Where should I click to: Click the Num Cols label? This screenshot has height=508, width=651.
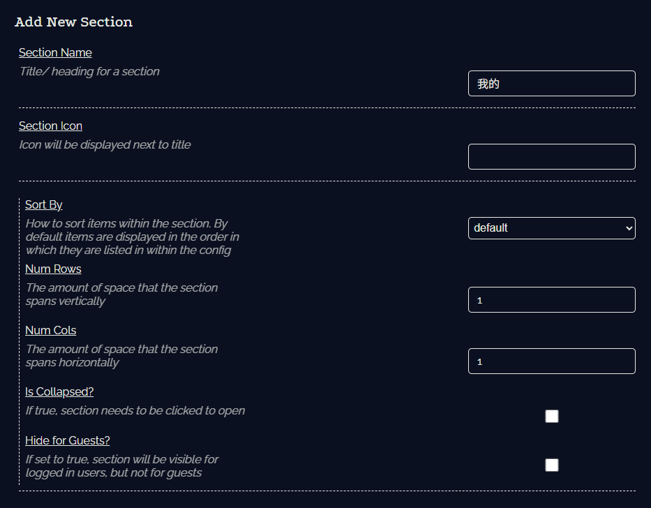coord(51,330)
